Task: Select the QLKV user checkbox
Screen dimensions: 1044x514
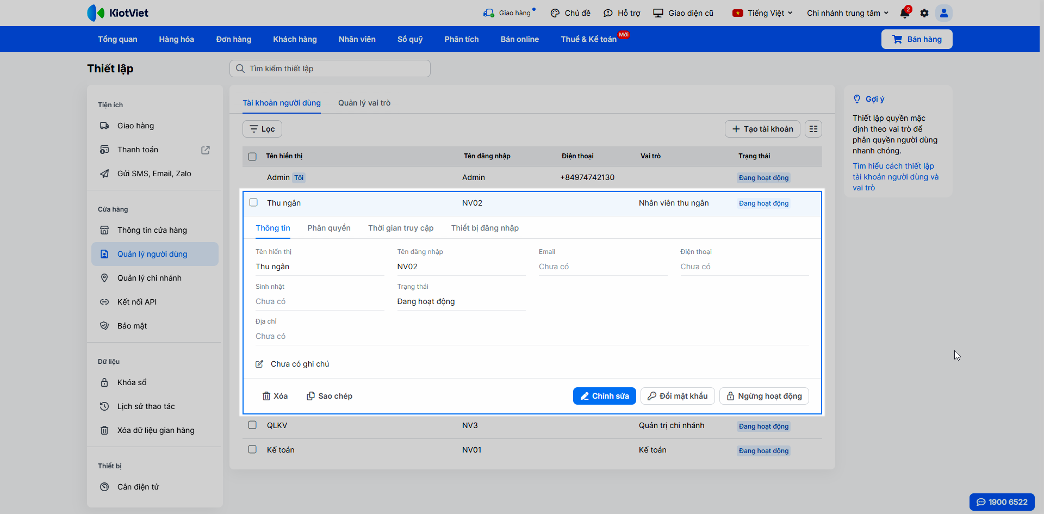Action: click(x=252, y=425)
